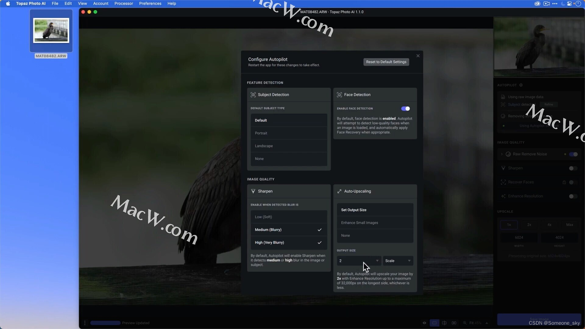Click the Sharpen triangle icon in dialog
The width and height of the screenshot is (585, 329).
253,191
